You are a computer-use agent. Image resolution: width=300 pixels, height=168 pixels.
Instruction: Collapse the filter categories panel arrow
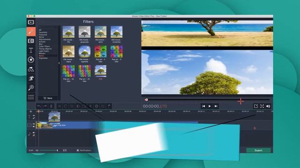coord(59,63)
